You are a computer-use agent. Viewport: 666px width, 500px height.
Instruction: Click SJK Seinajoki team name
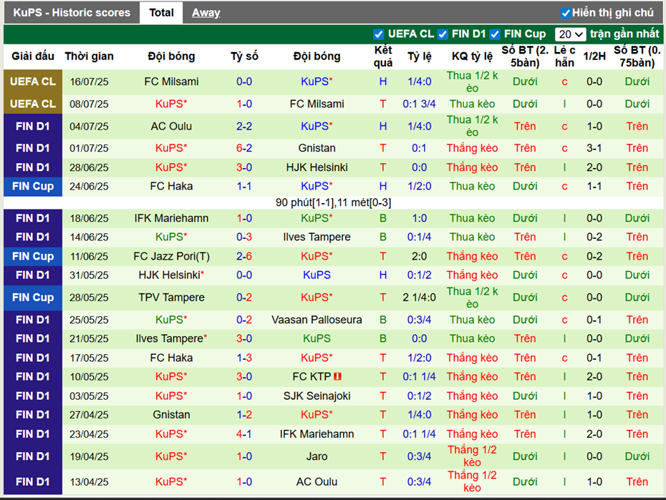coord(317,396)
